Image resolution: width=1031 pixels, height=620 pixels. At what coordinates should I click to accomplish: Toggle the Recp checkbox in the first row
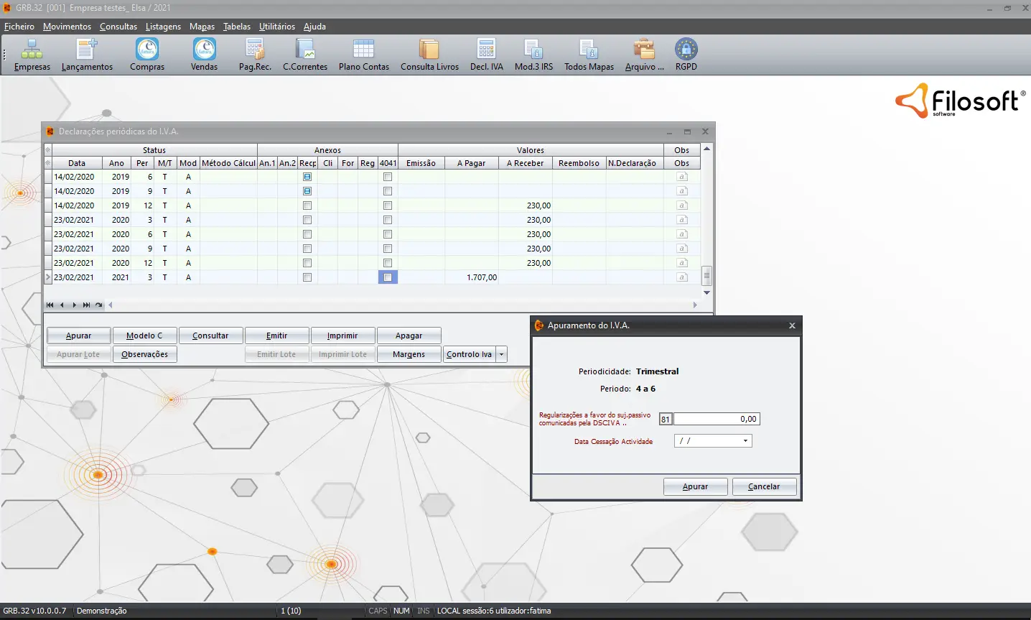click(307, 177)
